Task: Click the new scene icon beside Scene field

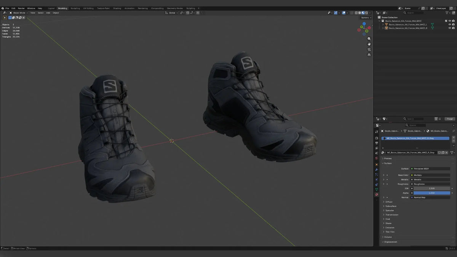Action: [x=423, y=8]
